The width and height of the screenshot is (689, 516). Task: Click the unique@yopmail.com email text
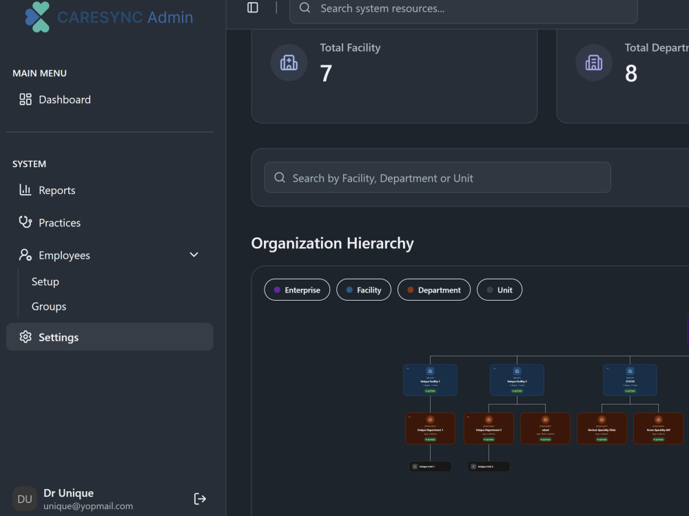coord(88,506)
